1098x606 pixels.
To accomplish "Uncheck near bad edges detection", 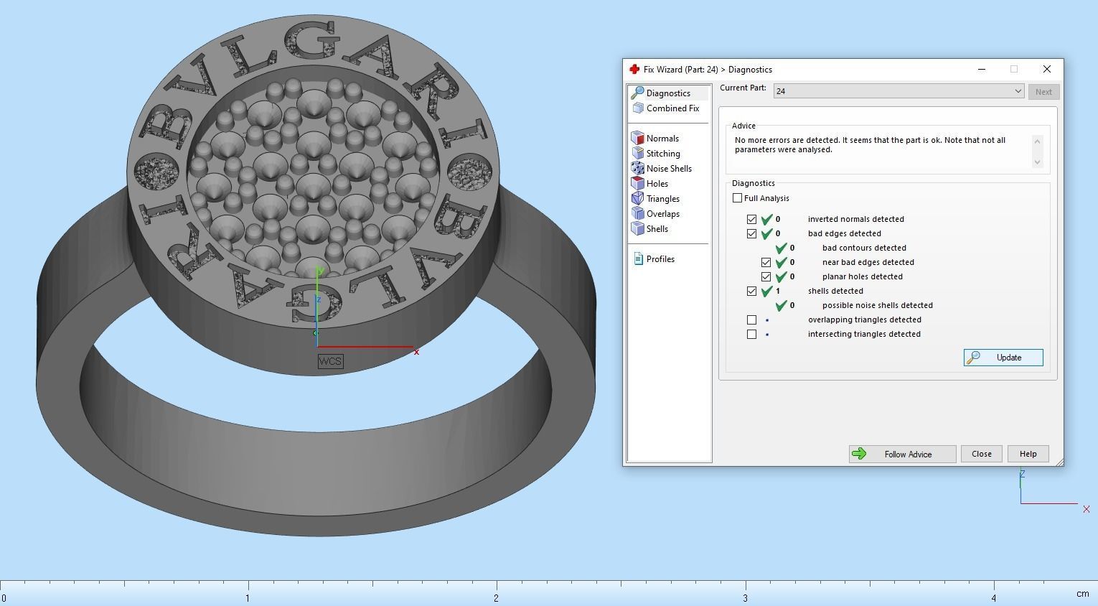I will coord(766,262).
